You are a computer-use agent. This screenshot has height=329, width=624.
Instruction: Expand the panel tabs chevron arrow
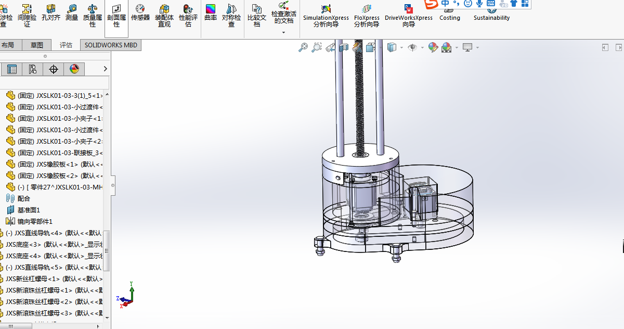click(x=105, y=69)
